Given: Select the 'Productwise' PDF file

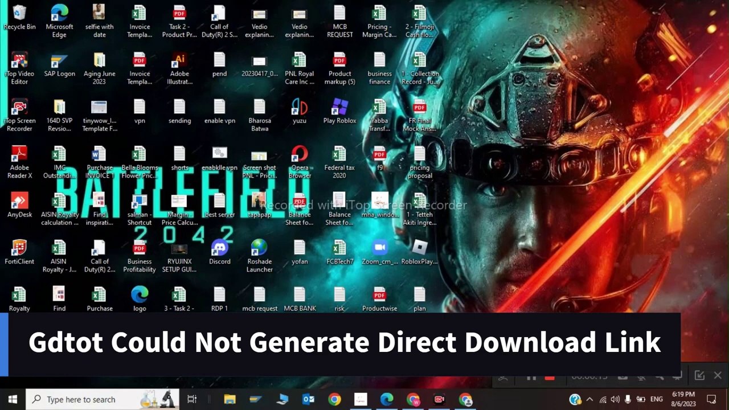Looking at the screenshot, I should coord(379,299).
